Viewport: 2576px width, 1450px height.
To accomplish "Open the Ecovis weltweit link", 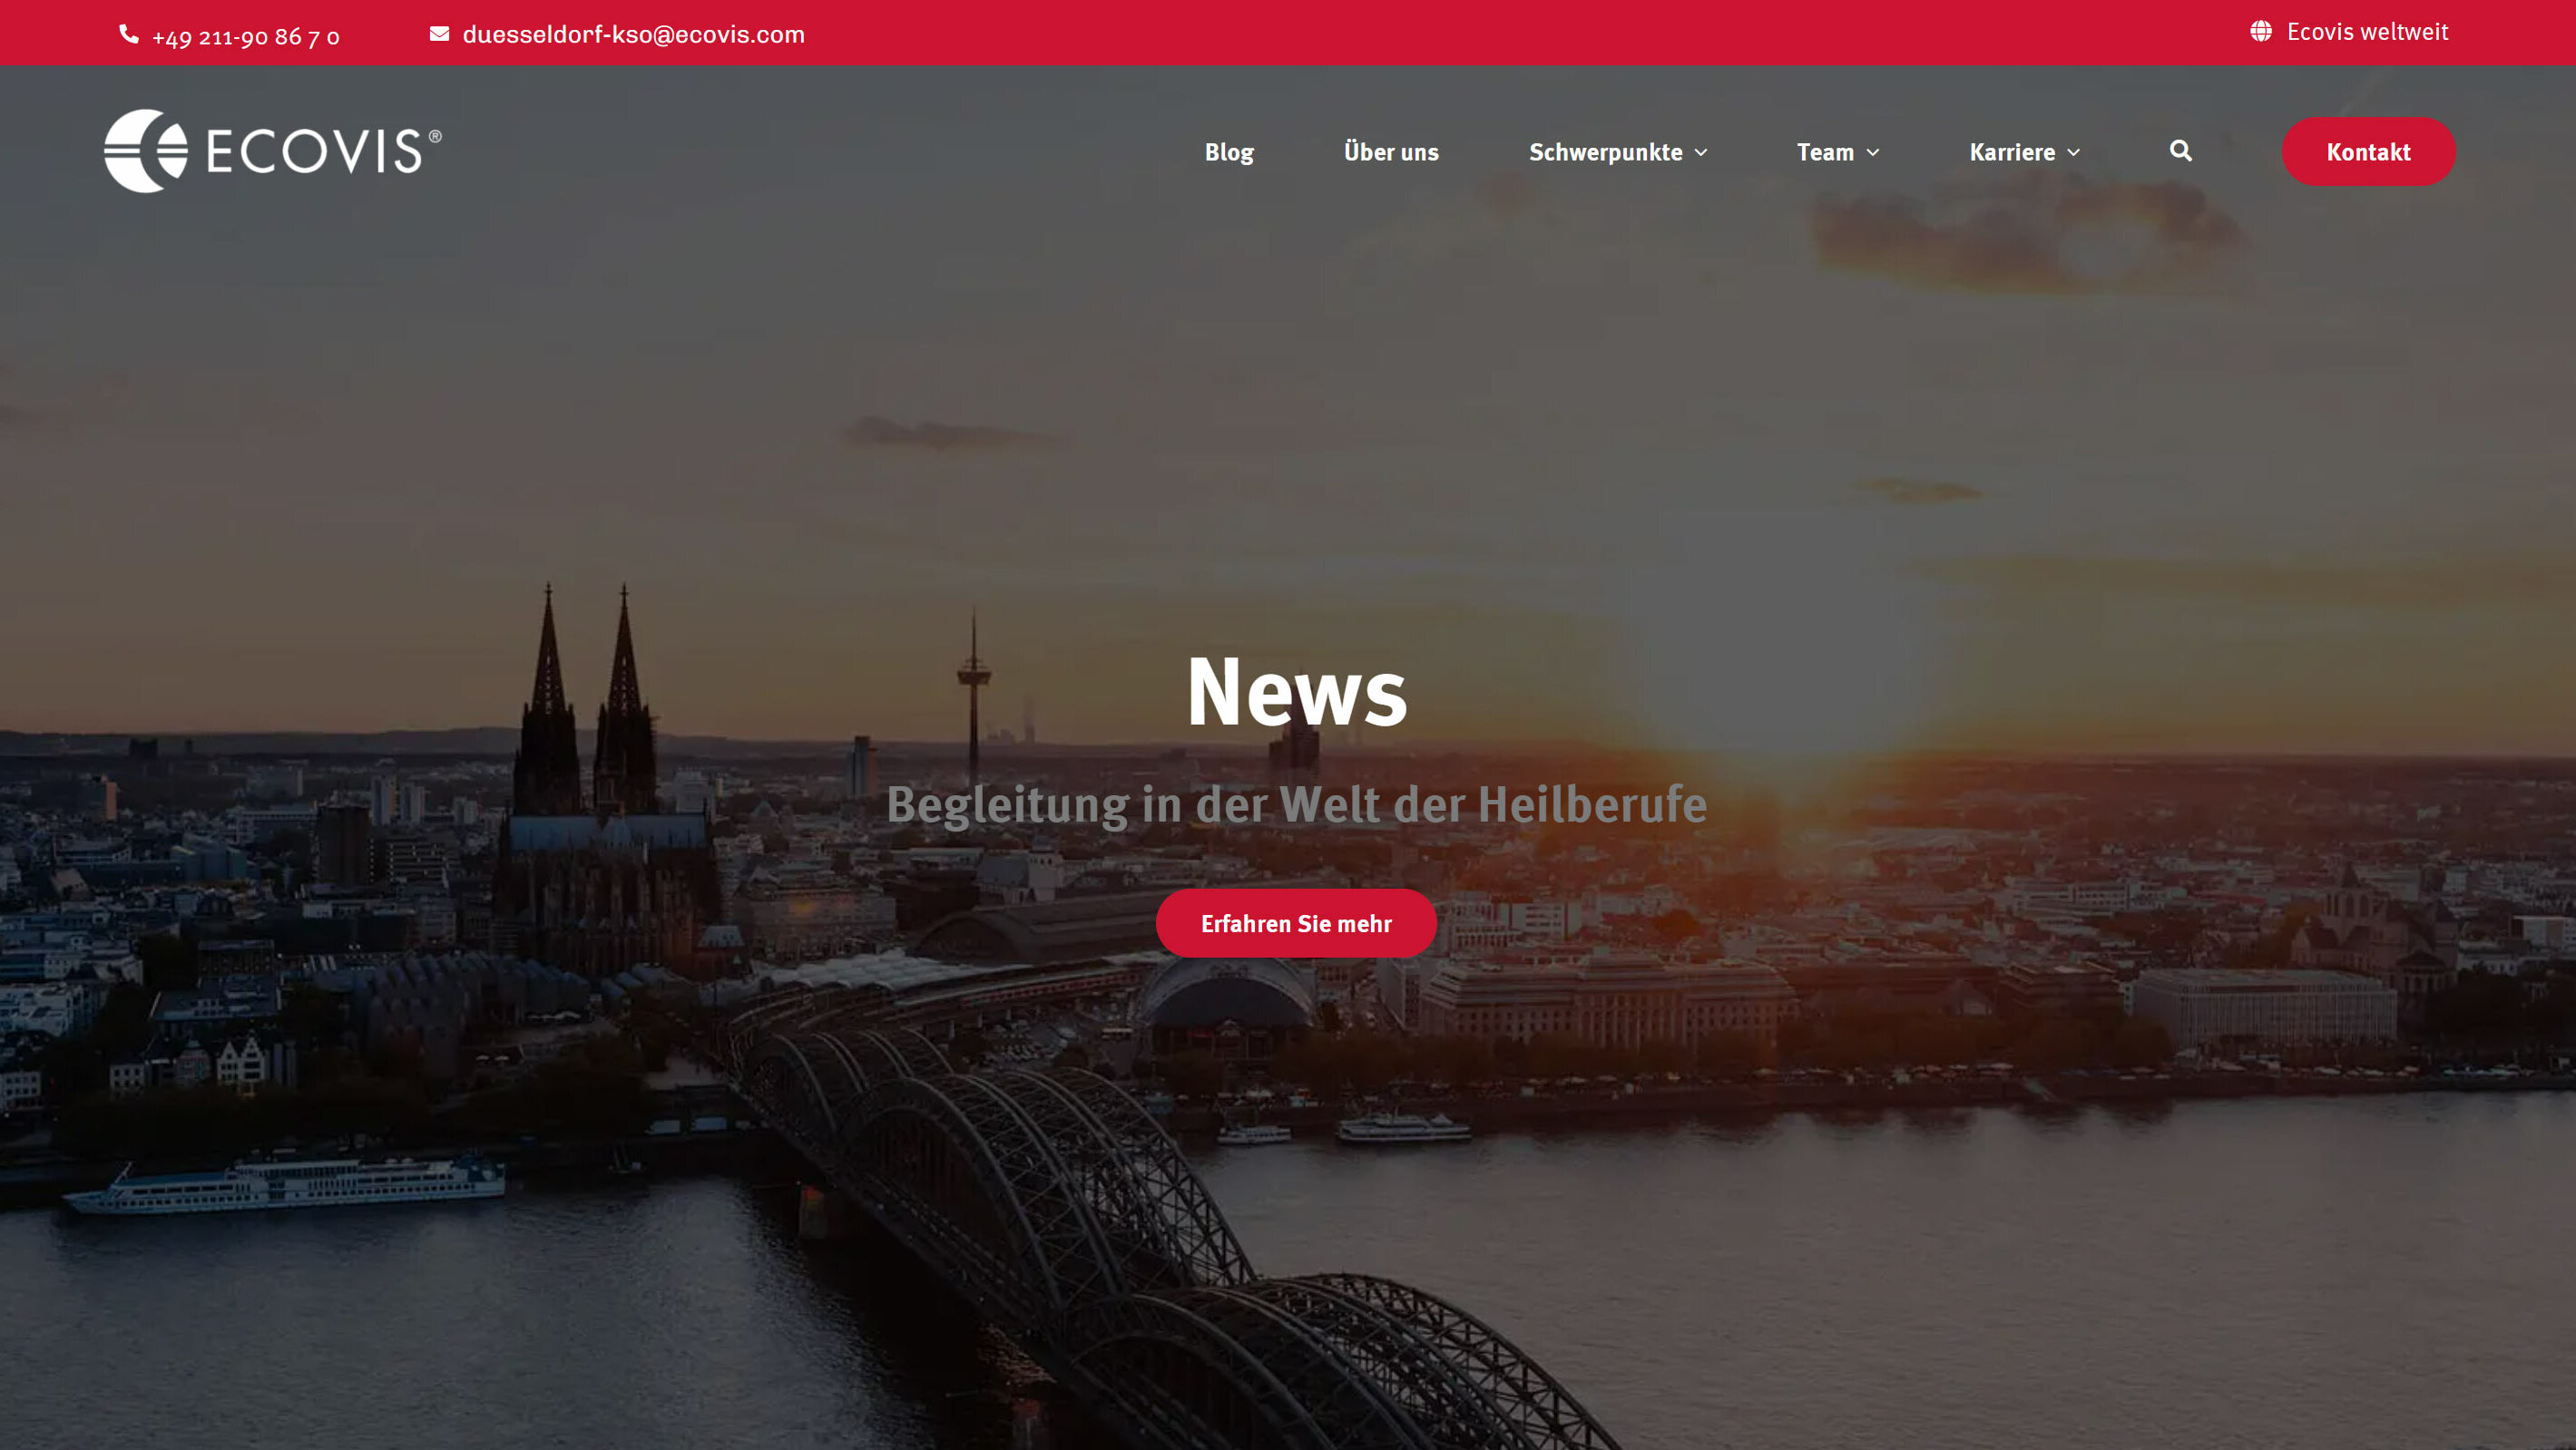I will click(x=2367, y=32).
